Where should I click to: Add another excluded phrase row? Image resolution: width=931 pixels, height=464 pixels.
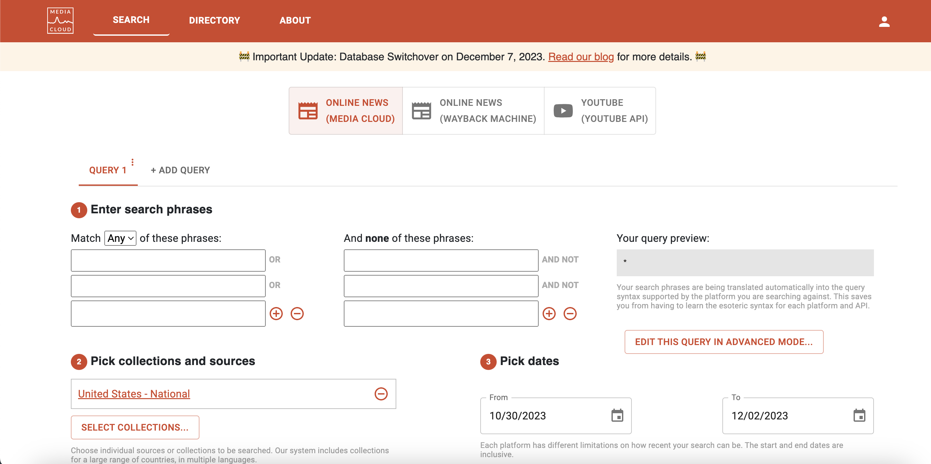549,313
